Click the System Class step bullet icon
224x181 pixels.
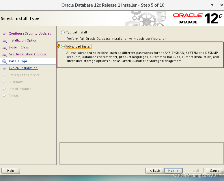4,48
